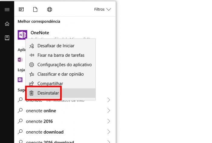Open the Notebook icon in the sidebar

point(7,38)
